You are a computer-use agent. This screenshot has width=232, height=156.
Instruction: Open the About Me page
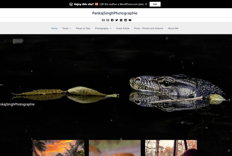173,28
